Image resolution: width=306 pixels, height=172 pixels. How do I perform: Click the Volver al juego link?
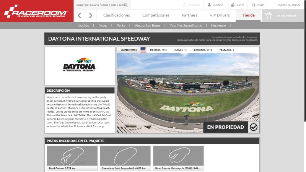(289, 5)
